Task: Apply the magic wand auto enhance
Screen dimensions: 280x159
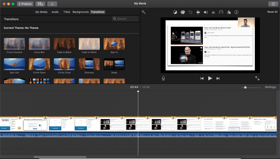Action: tap(143, 12)
